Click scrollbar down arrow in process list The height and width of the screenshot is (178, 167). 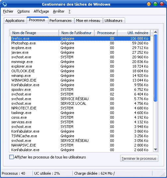(155, 149)
